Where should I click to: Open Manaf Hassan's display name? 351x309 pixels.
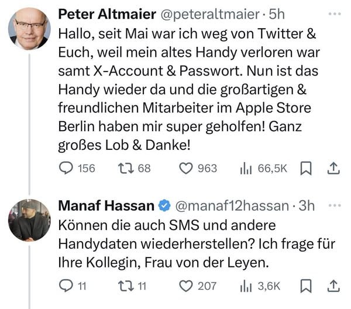pyautogui.click(x=106, y=206)
